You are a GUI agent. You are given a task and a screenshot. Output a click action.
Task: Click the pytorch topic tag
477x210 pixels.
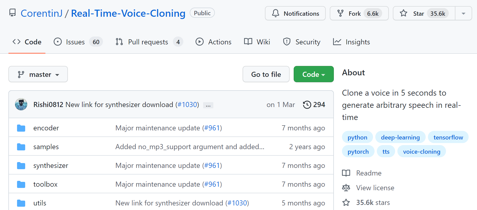[x=358, y=151]
